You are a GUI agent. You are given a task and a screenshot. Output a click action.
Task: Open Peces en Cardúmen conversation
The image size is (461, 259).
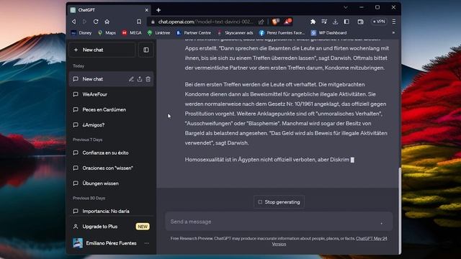[x=111, y=109]
